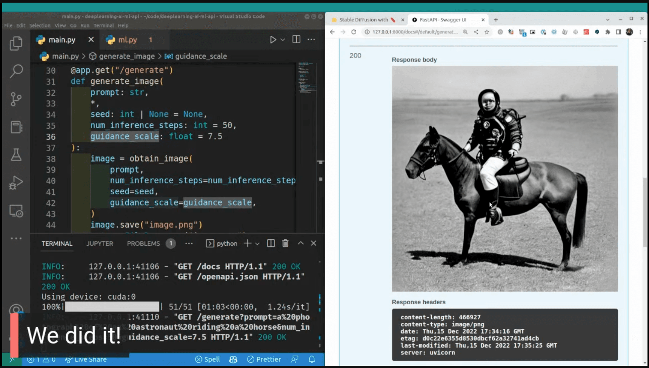This screenshot has width=649, height=368.
Task: Go back in the browser
Action: (332, 32)
